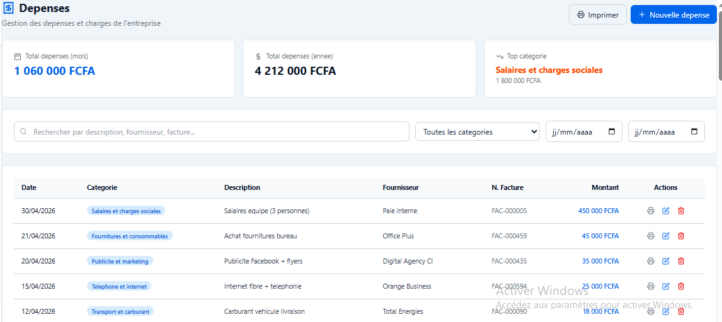722x322 pixels.
Task: Delete the Carburant vehicule livraison expense
Action: pos(681,311)
